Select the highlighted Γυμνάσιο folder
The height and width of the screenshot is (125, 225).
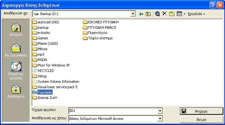click(42, 92)
